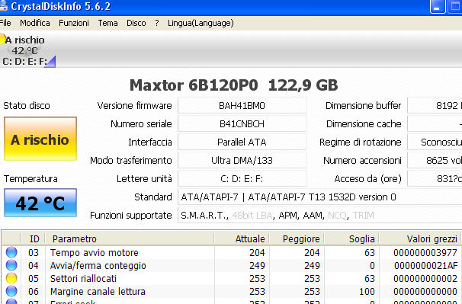Click raw value 000000000002 for Settori riallocati
Screen dimensions: 462x304
(425, 278)
